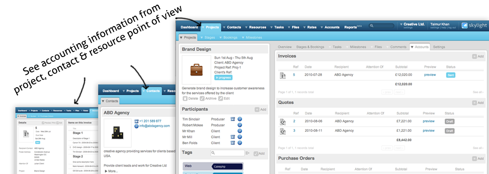489x174 pixels.
Task: Add a new invoice with Add button
Action: point(478,56)
